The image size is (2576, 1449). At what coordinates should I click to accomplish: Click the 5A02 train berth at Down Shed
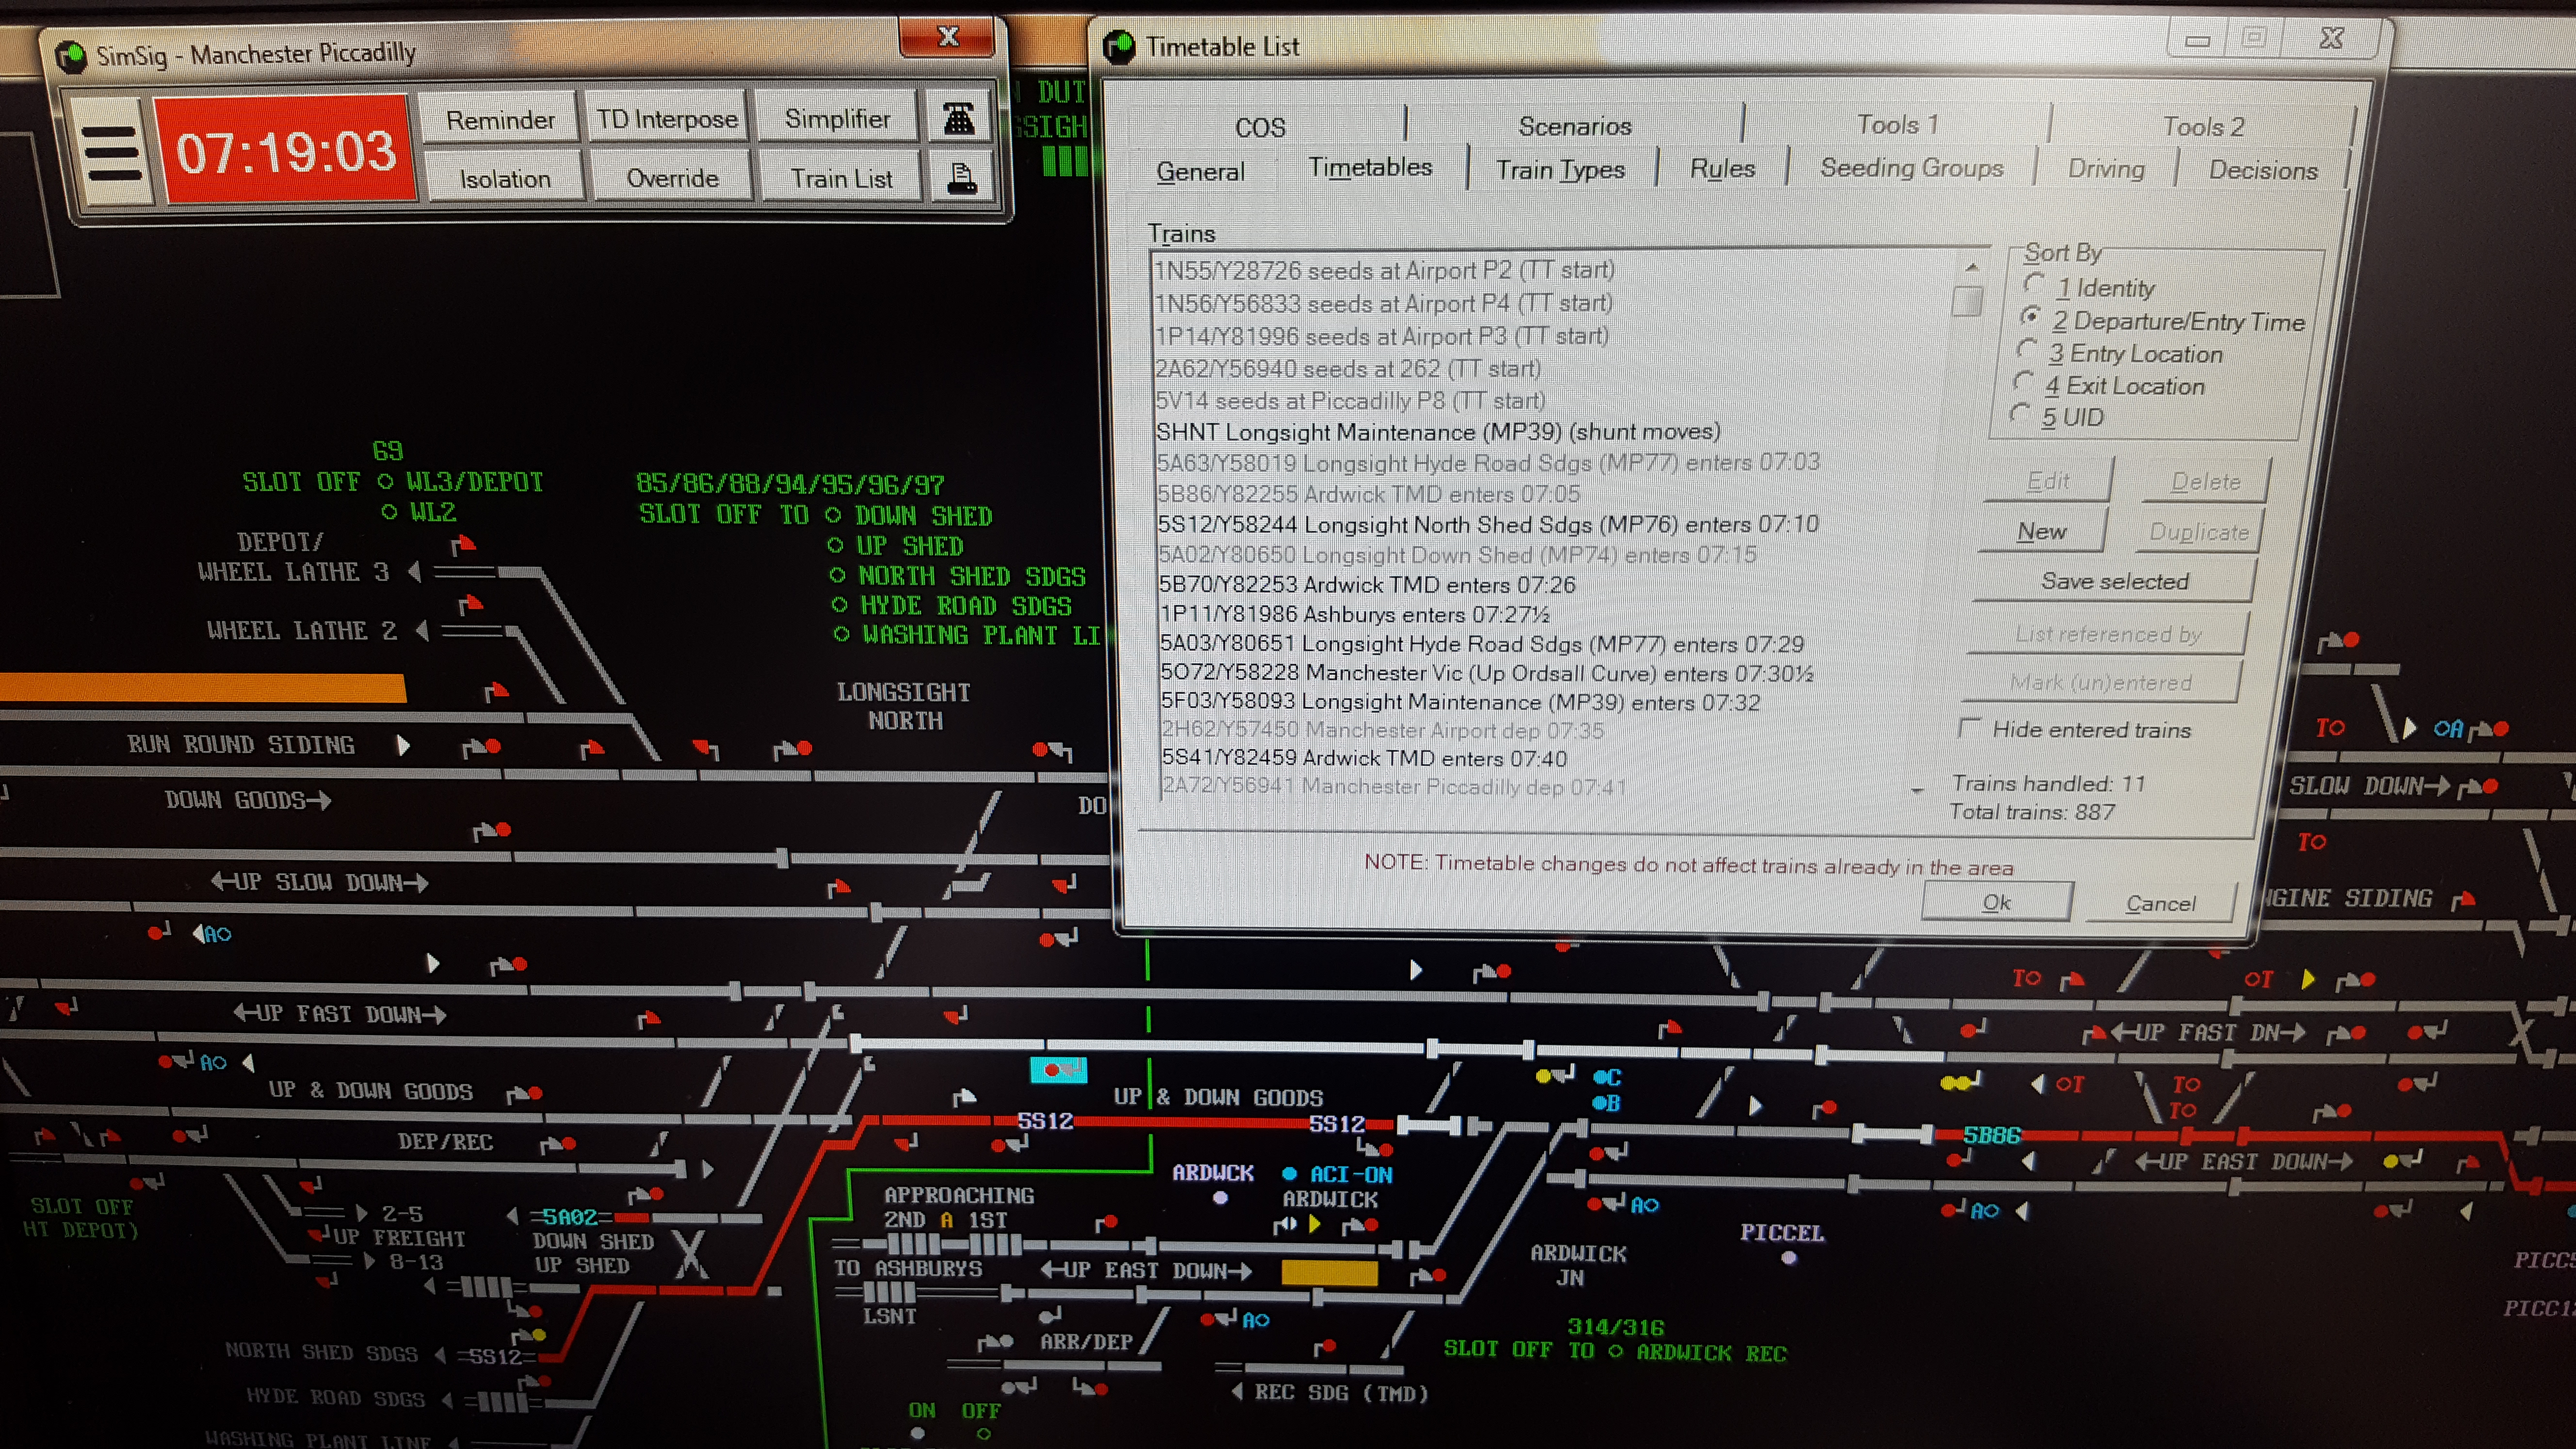point(569,1216)
